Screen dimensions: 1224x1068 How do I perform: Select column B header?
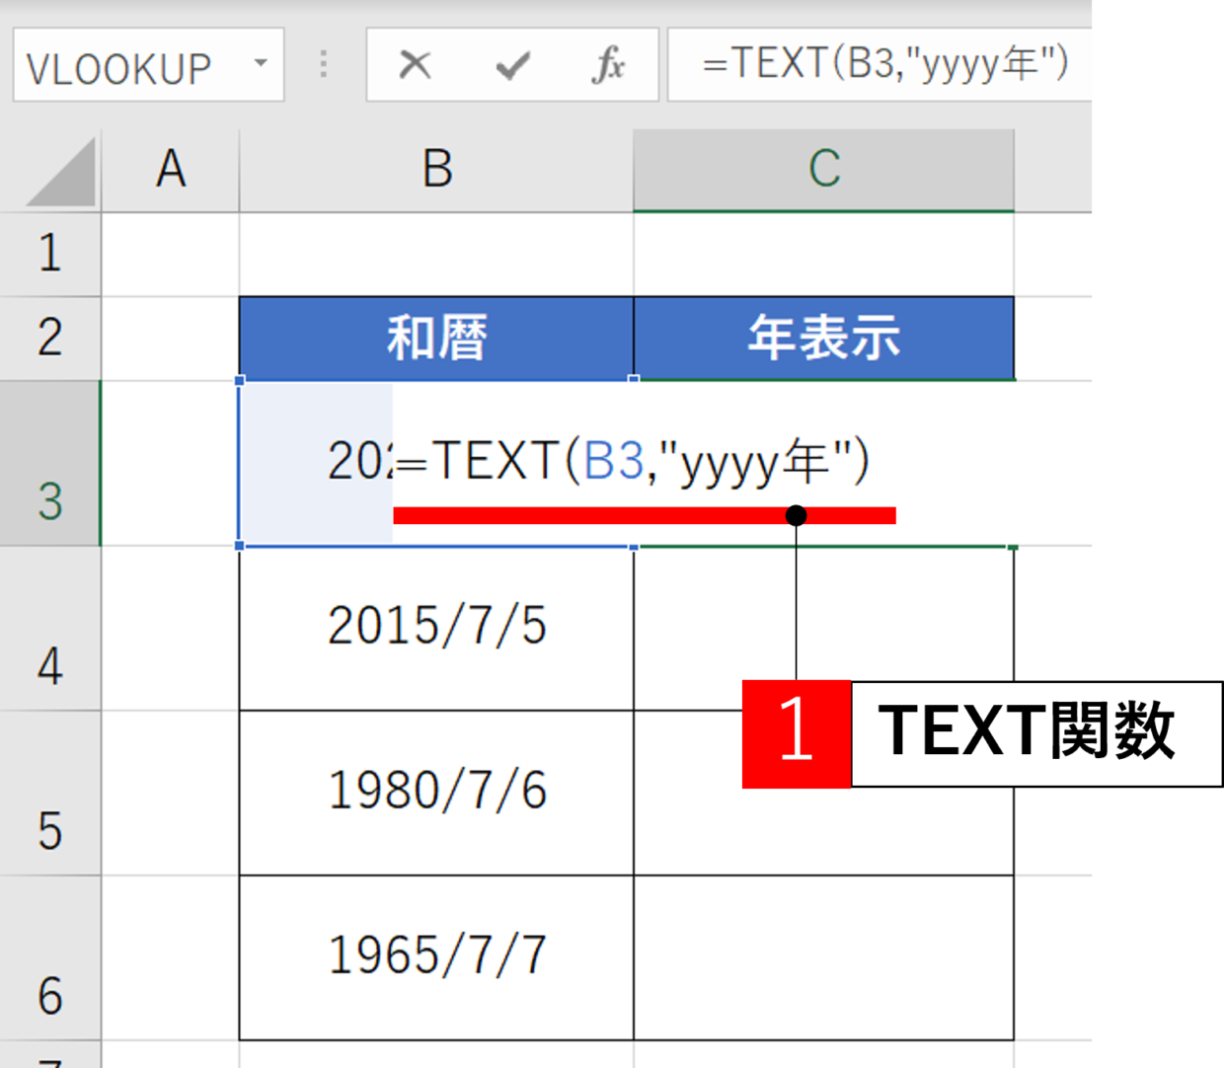pos(436,170)
